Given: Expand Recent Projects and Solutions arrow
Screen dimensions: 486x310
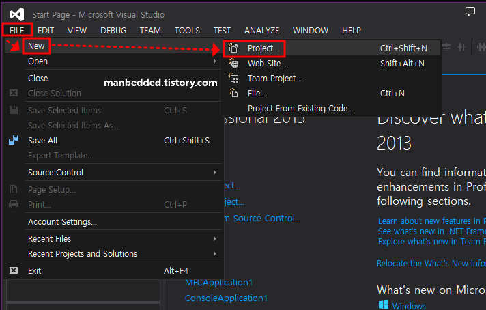Looking at the screenshot, I should click(x=215, y=253).
